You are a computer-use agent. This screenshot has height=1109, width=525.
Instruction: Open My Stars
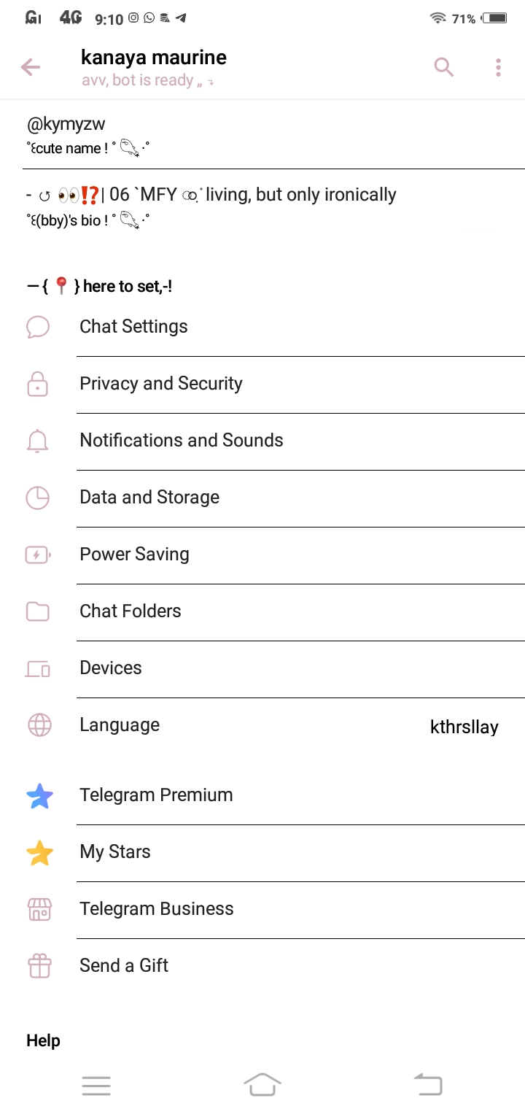(115, 852)
